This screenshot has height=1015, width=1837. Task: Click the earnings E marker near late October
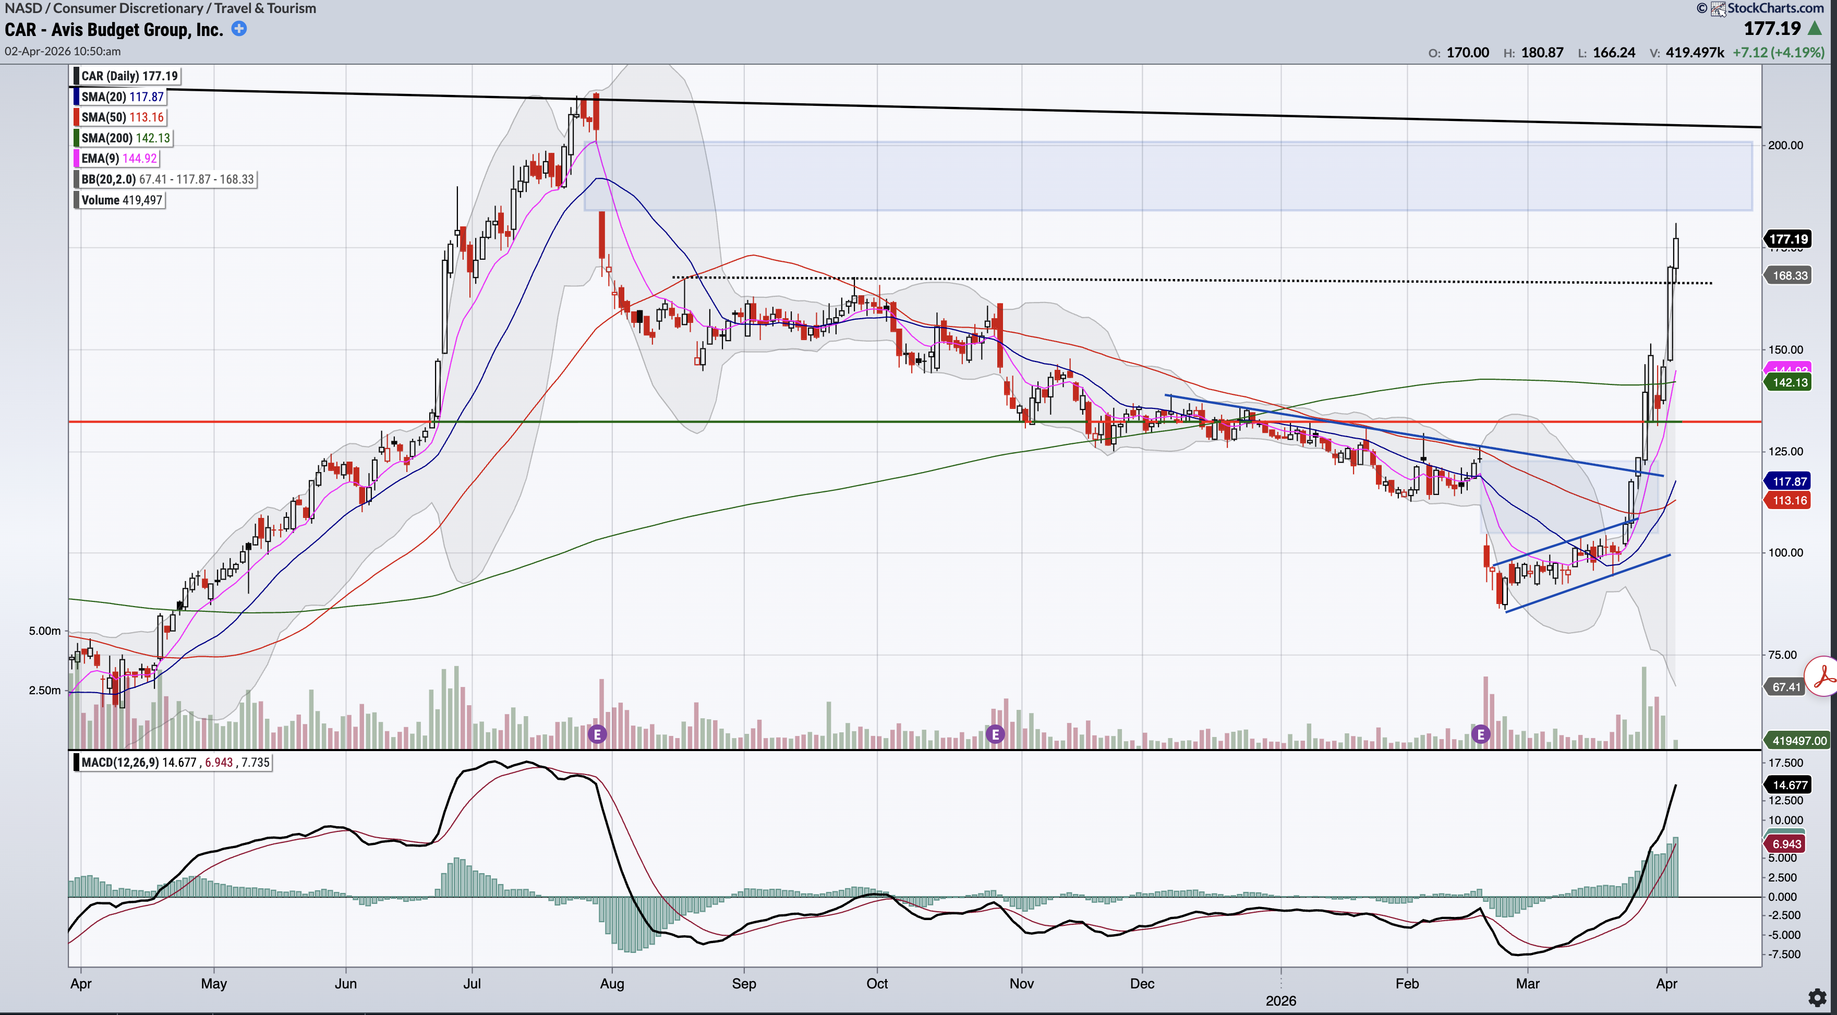click(995, 734)
